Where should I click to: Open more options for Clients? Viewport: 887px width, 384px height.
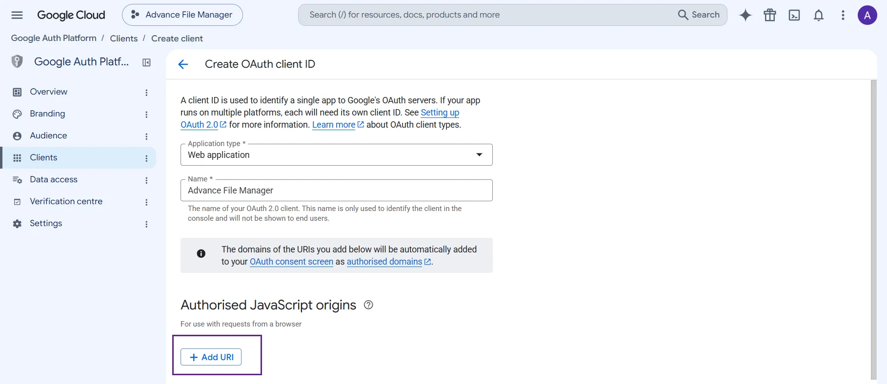[146, 158]
